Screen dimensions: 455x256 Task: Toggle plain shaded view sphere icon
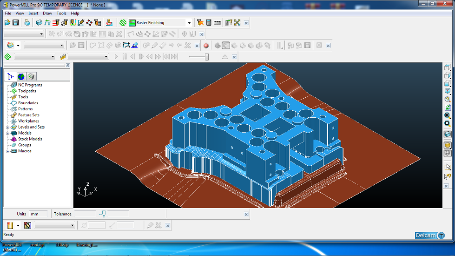(448, 145)
